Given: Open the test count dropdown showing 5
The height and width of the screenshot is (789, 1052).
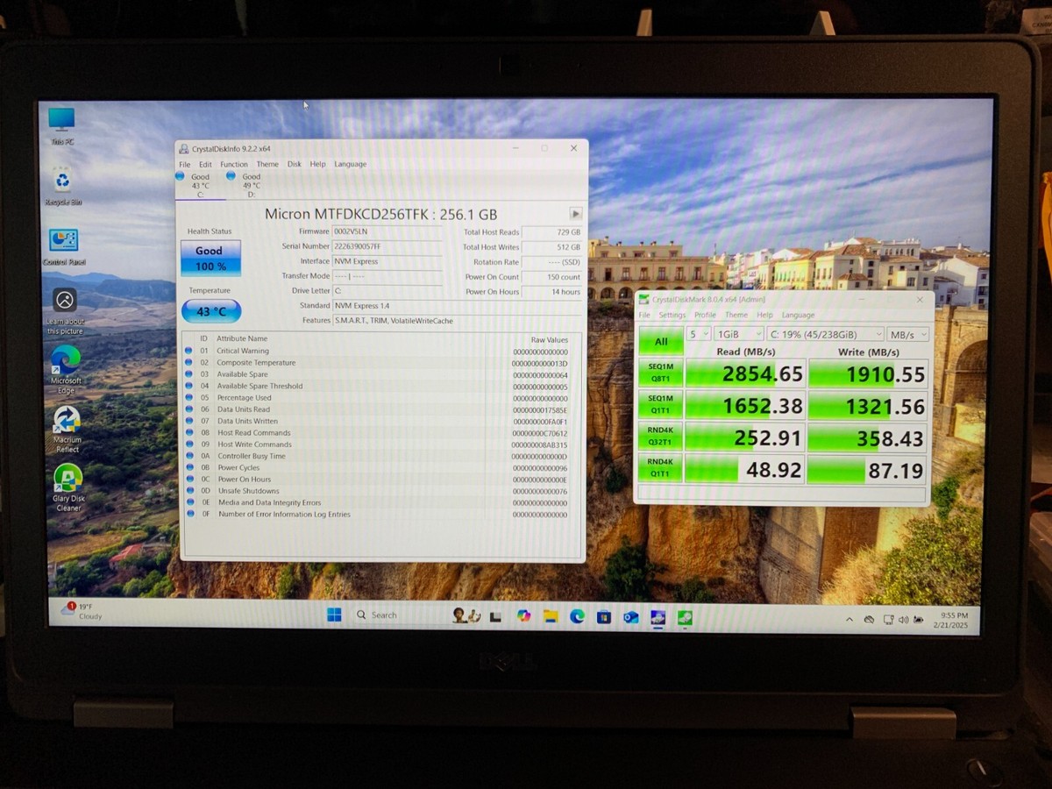Looking at the screenshot, I should 699,334.
